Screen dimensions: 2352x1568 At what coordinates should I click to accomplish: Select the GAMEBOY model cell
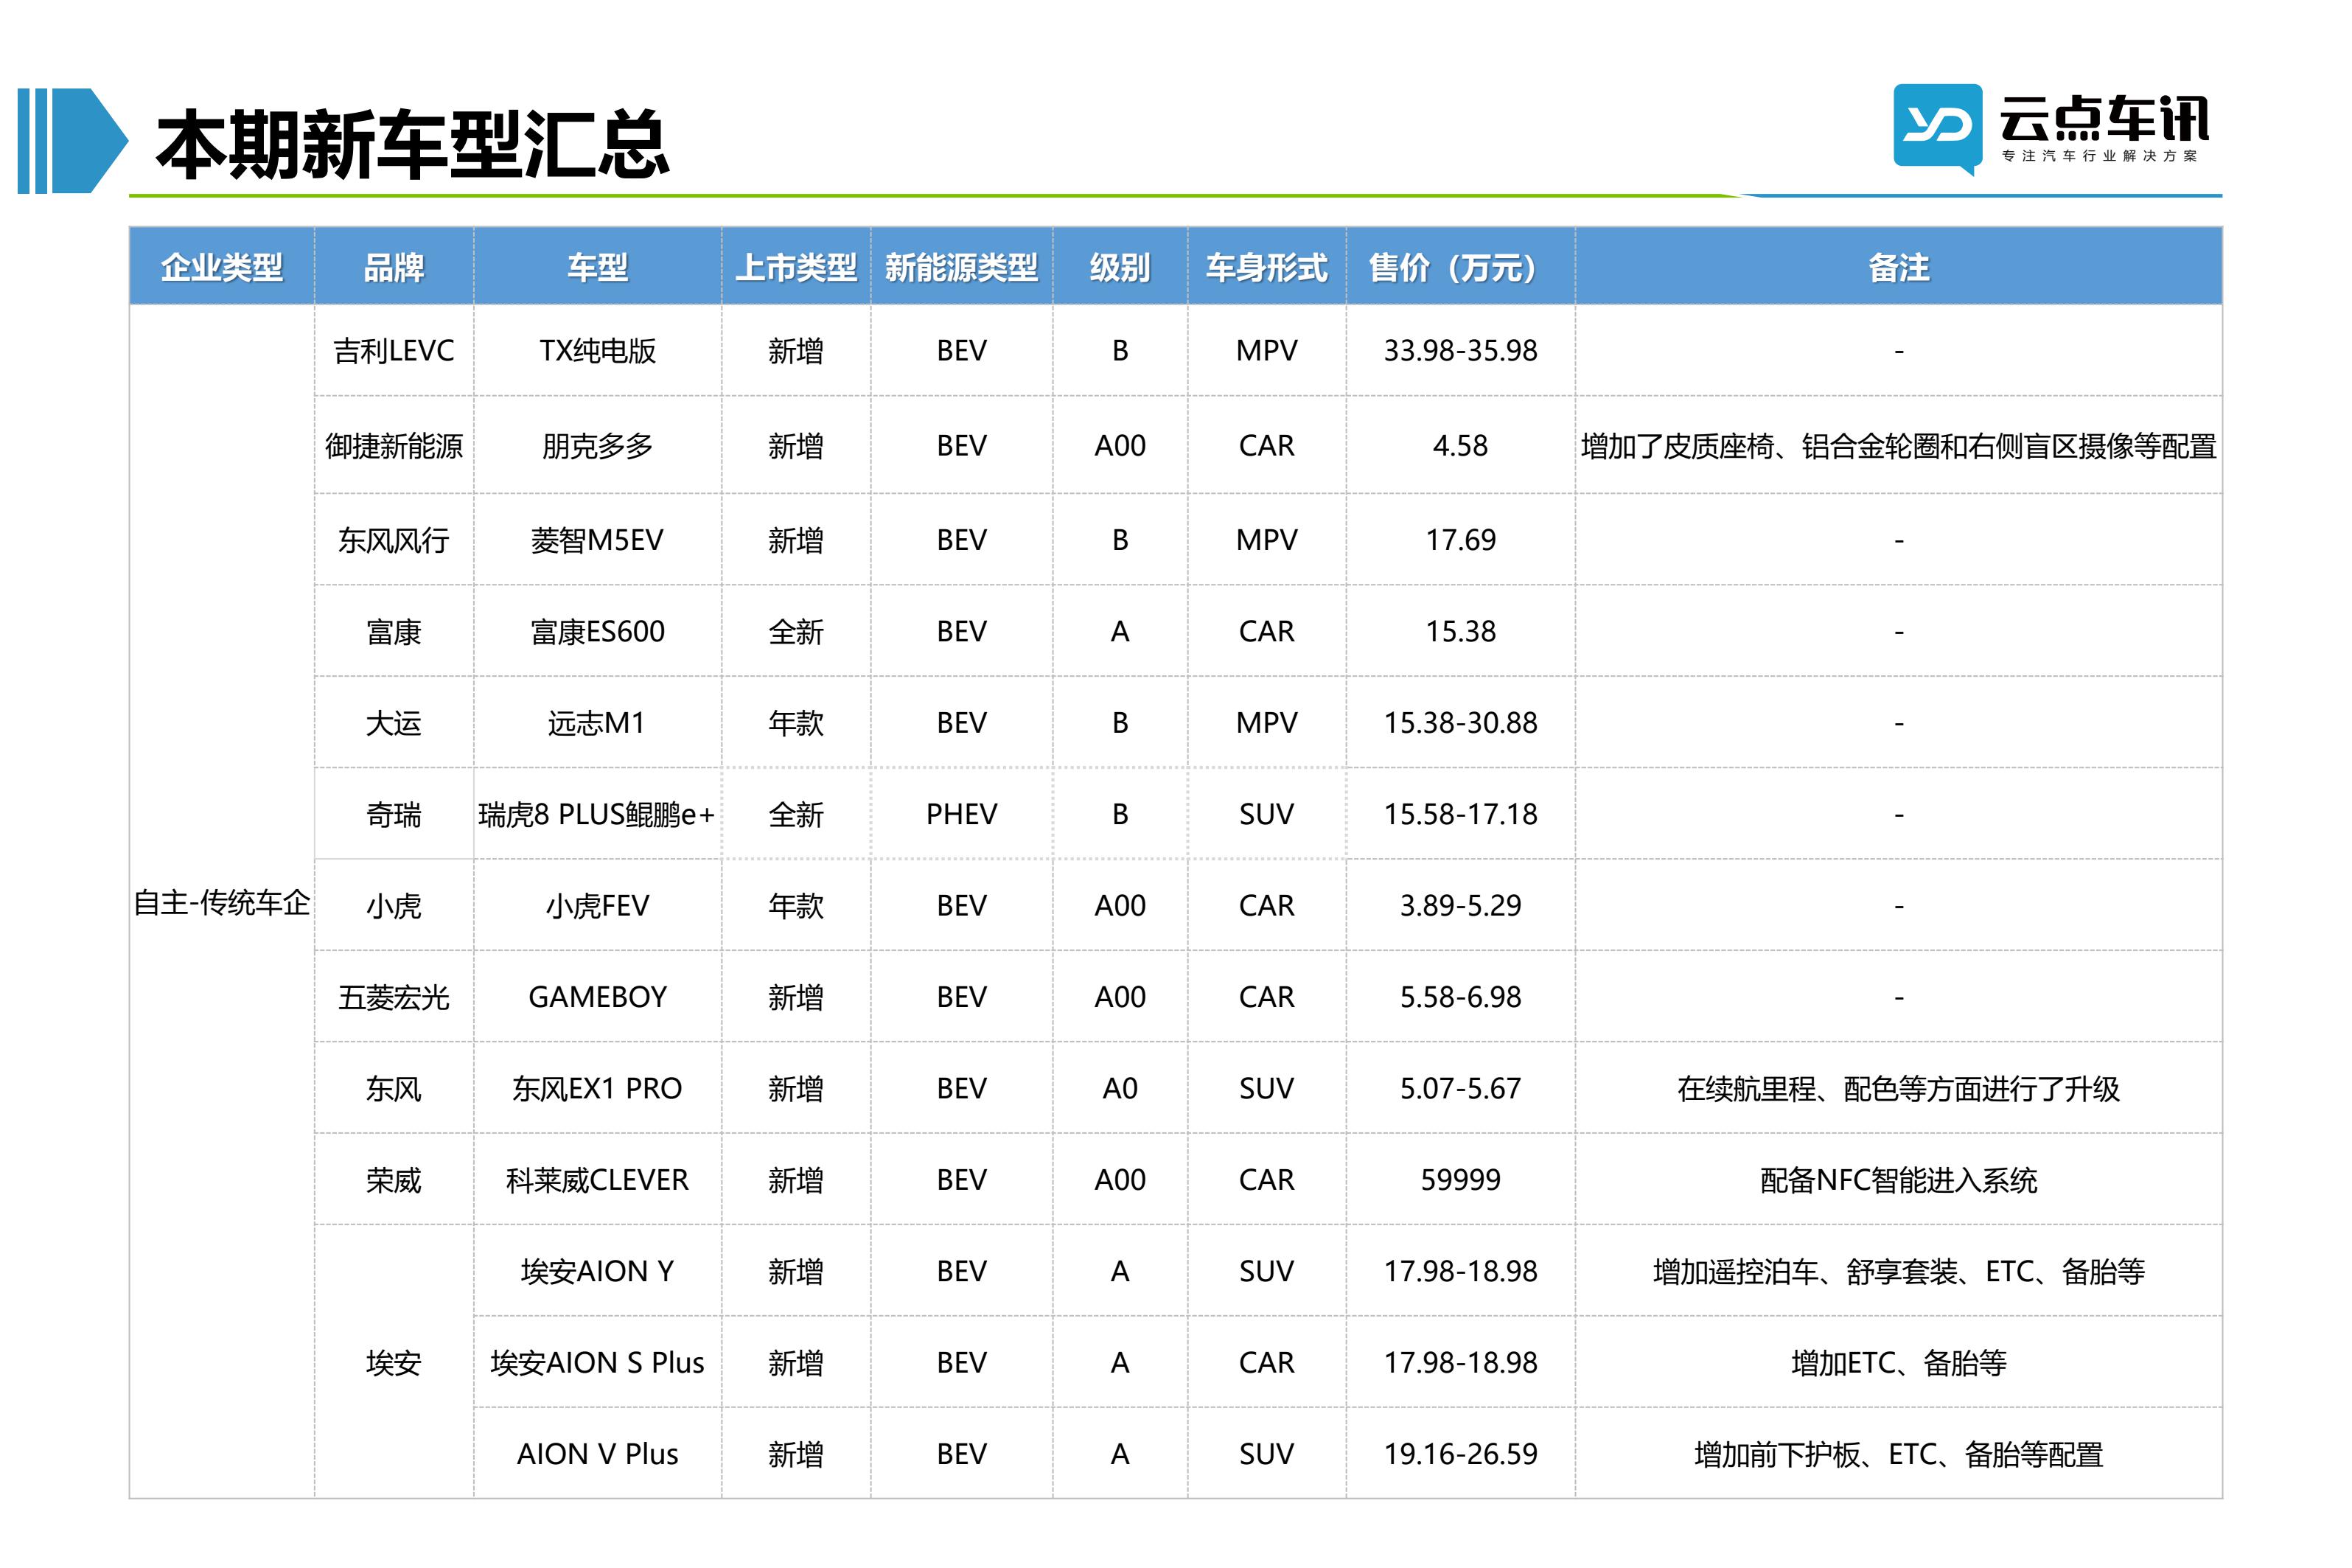tap(598, 997)
